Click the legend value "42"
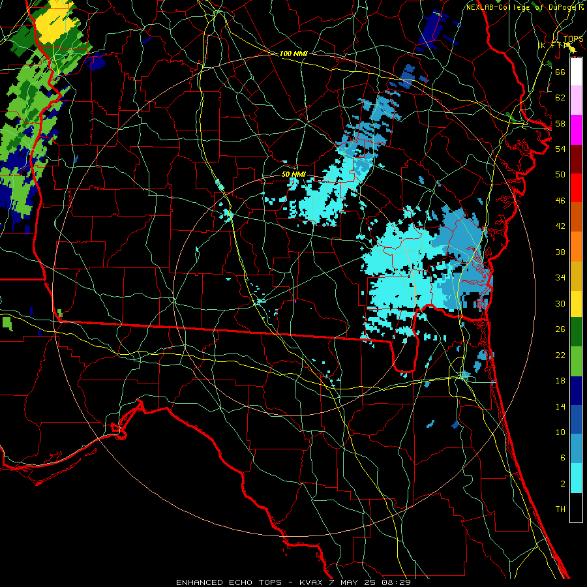 [560, 226]
